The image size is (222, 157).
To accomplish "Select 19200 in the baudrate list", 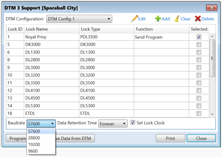I will [34, 144].
